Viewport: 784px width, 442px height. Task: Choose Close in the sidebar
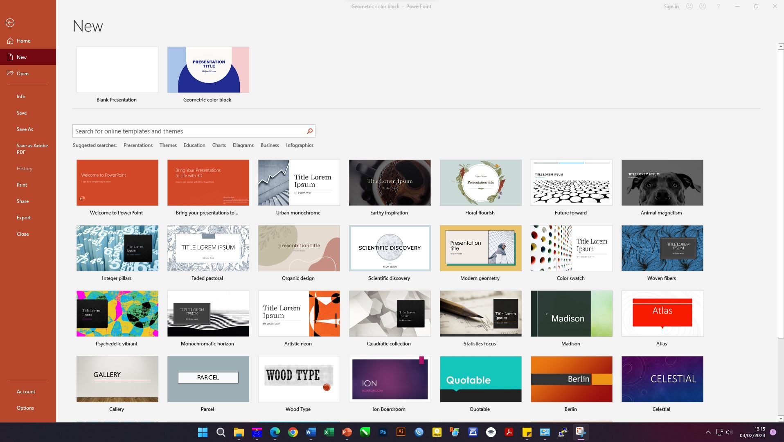pyautogui.click(x=23, y=234)
